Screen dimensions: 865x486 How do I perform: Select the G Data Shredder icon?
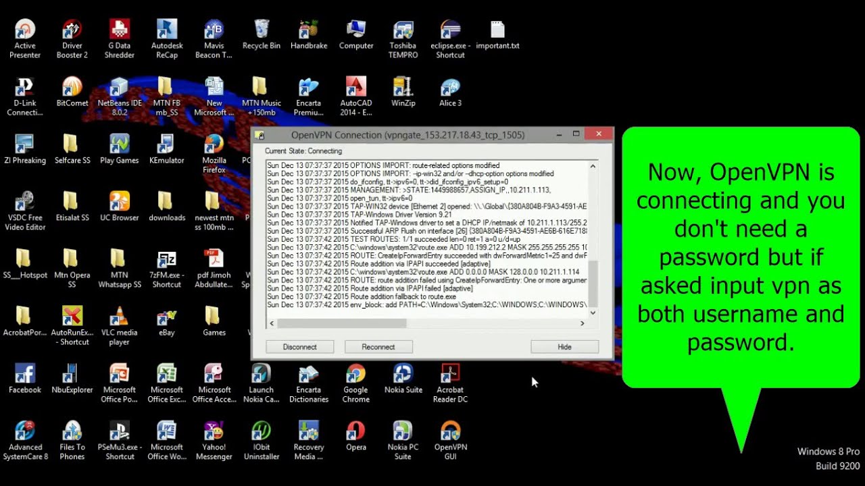(120, 39)
